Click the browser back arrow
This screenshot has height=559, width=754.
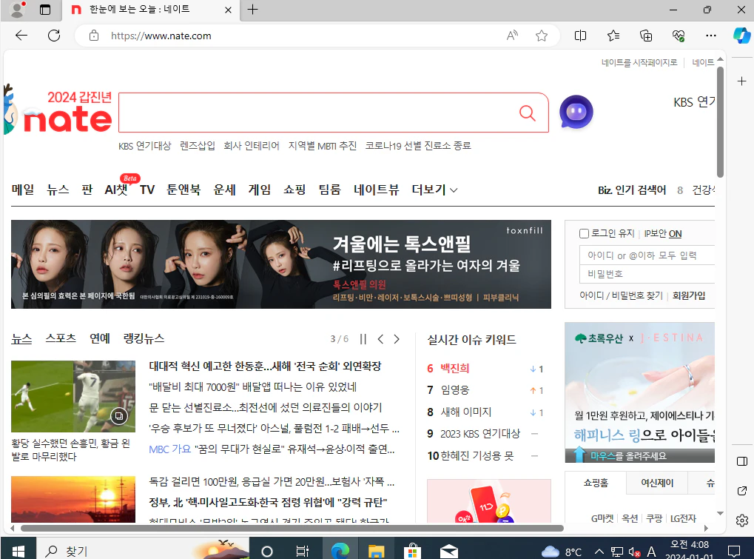tap(21, 35)
